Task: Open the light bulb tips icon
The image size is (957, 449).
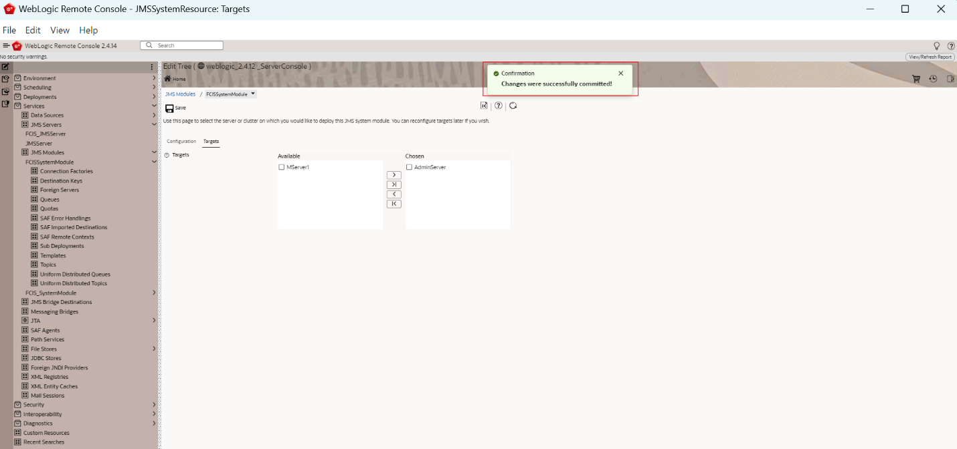Action: click(x=937, y=46)
